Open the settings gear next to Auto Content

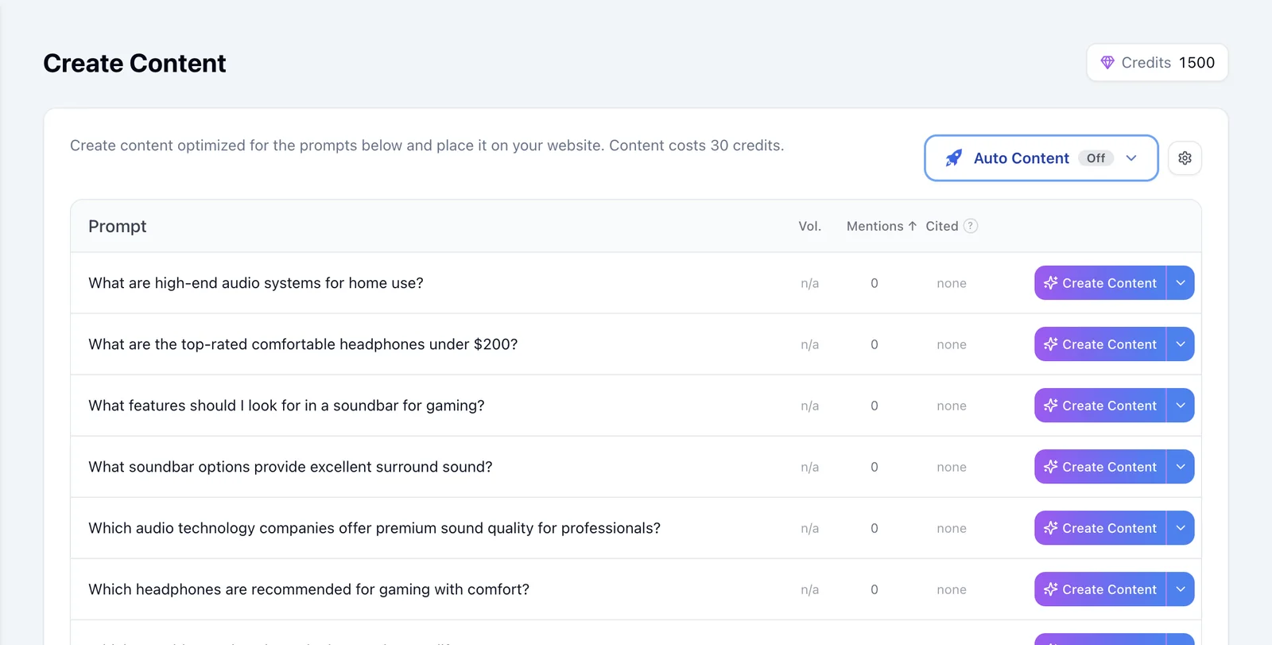(x=1185, y=158)
